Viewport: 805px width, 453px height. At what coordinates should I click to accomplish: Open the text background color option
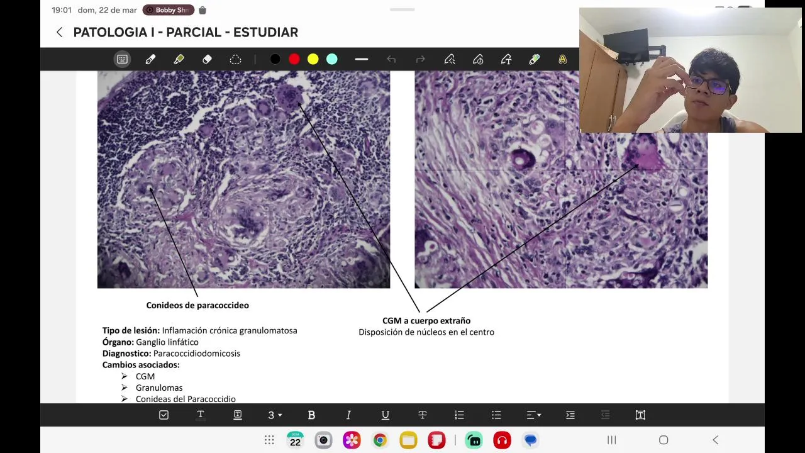(238, 415)
